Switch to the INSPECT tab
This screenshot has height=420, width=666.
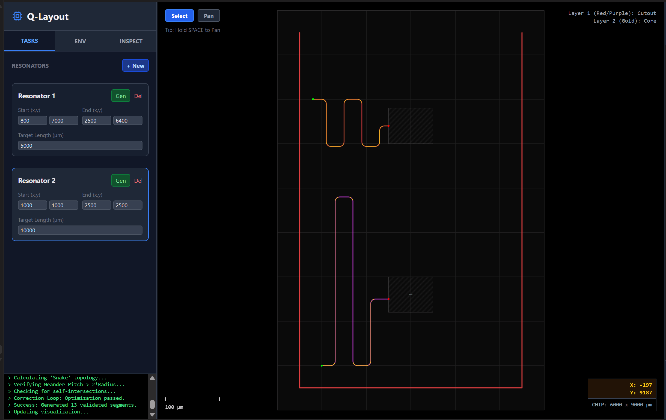pos(131,41)
